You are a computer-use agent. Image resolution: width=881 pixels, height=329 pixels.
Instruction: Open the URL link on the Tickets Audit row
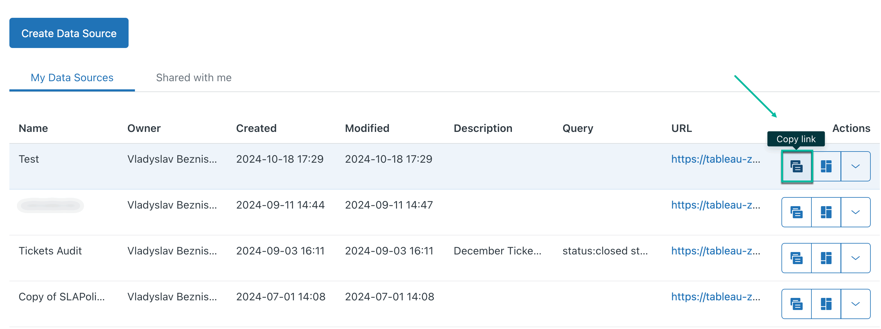716,251
